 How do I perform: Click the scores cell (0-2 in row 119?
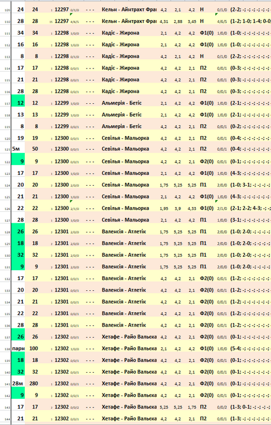pyautogui.click(x=250, y=126)
